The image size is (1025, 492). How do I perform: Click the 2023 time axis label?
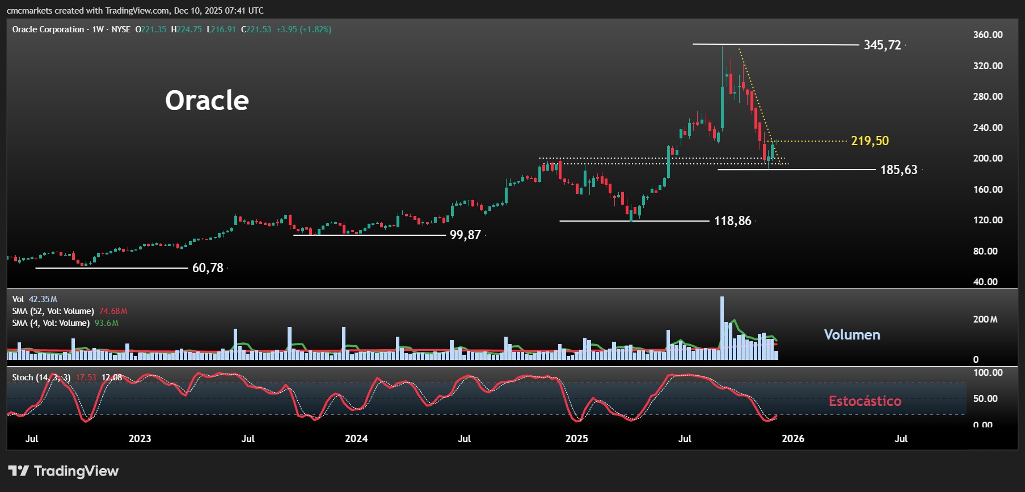coord(140,439)
